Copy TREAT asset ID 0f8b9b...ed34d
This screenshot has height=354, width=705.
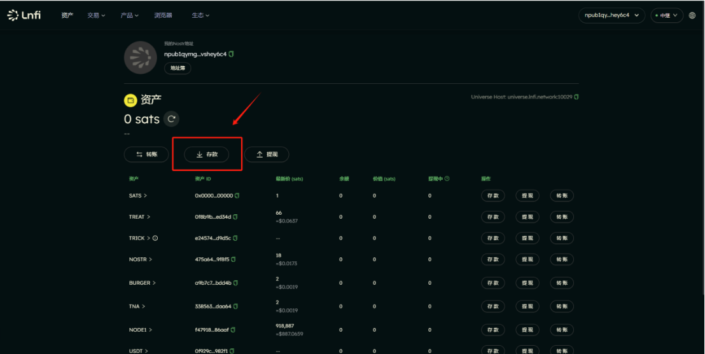(x=235, y=217)
